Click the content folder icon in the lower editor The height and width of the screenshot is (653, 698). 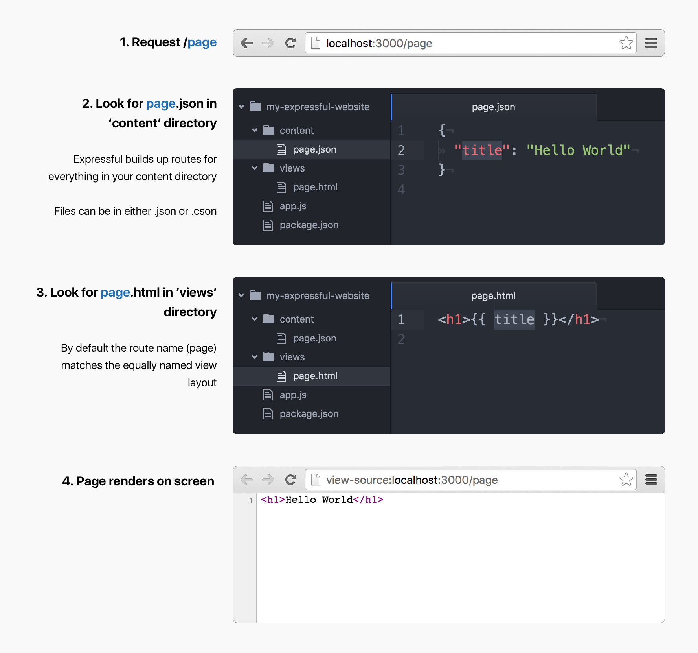(269, 319)
